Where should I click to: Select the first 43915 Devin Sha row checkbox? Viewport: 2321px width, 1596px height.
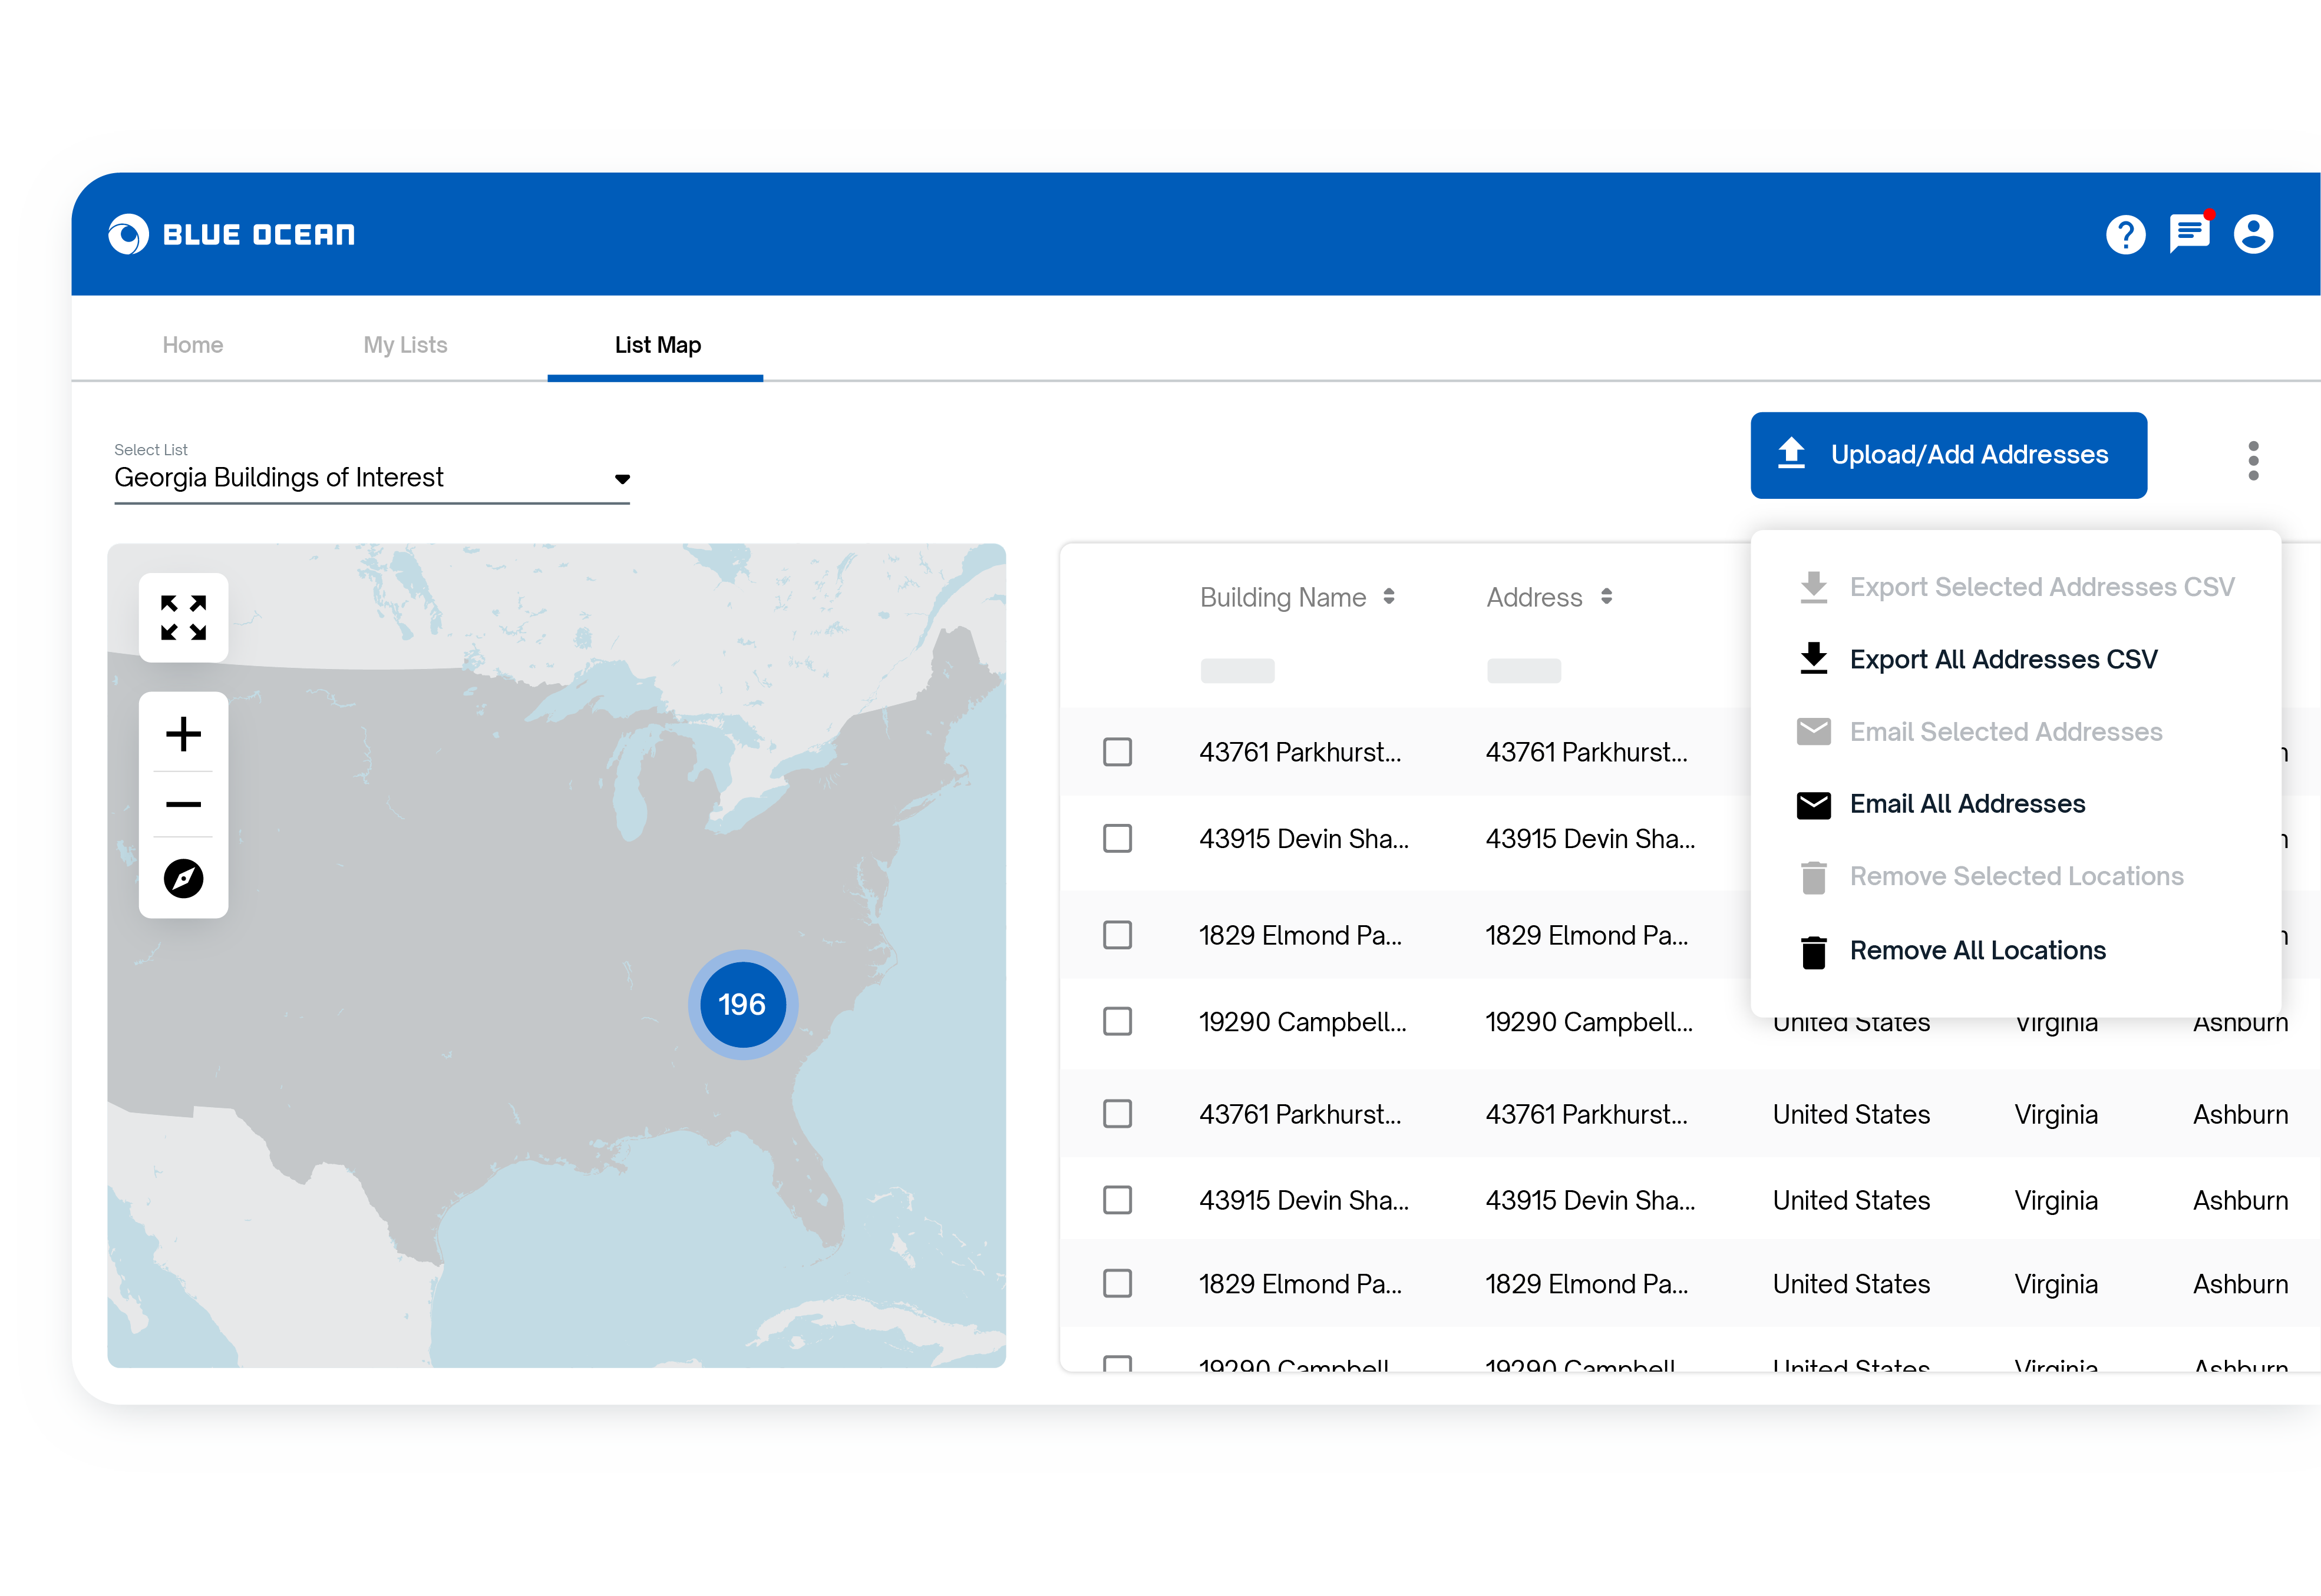coord(1117,838)
